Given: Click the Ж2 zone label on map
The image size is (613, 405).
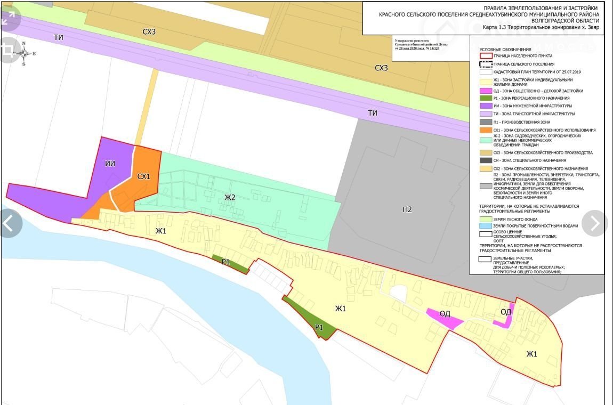Looking at the screenshot, I should [x=230, y=198].
